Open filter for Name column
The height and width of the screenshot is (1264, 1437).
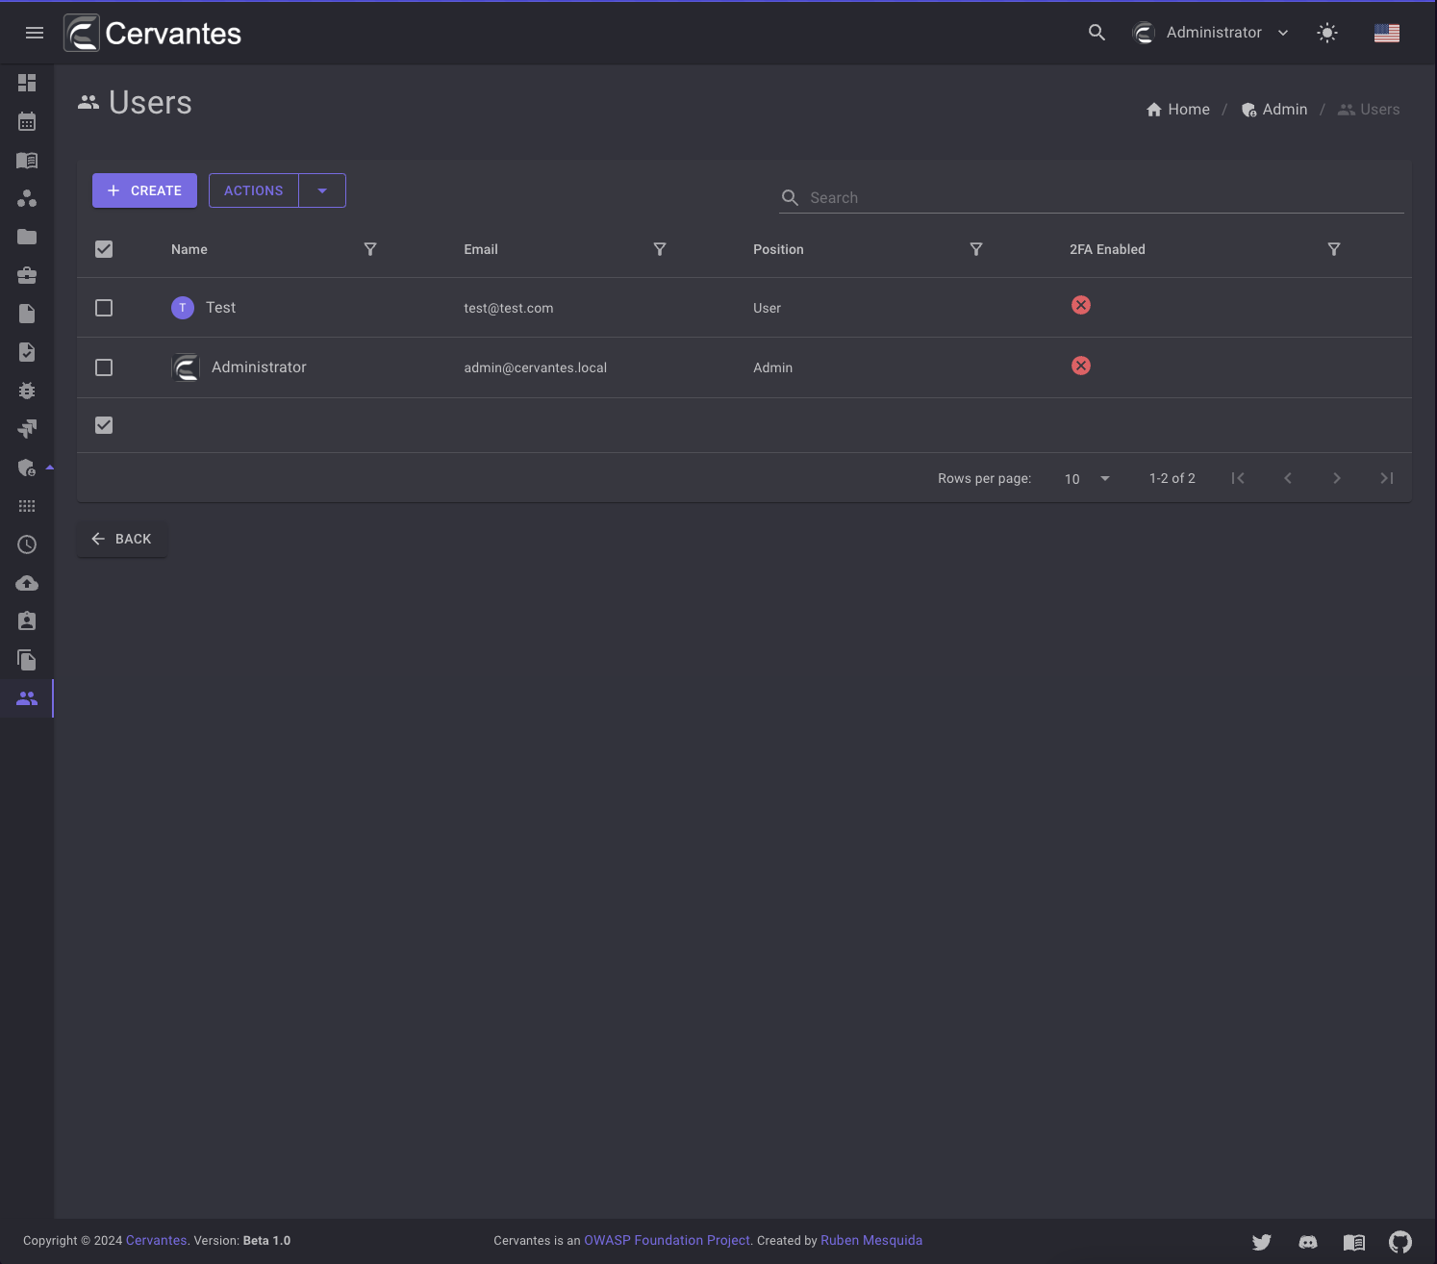click(x=370, y=249)
